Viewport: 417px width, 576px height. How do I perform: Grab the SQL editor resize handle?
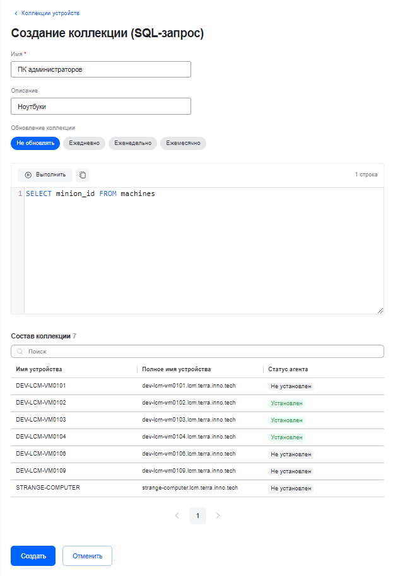pyautogui.click(x=380, y=310)
